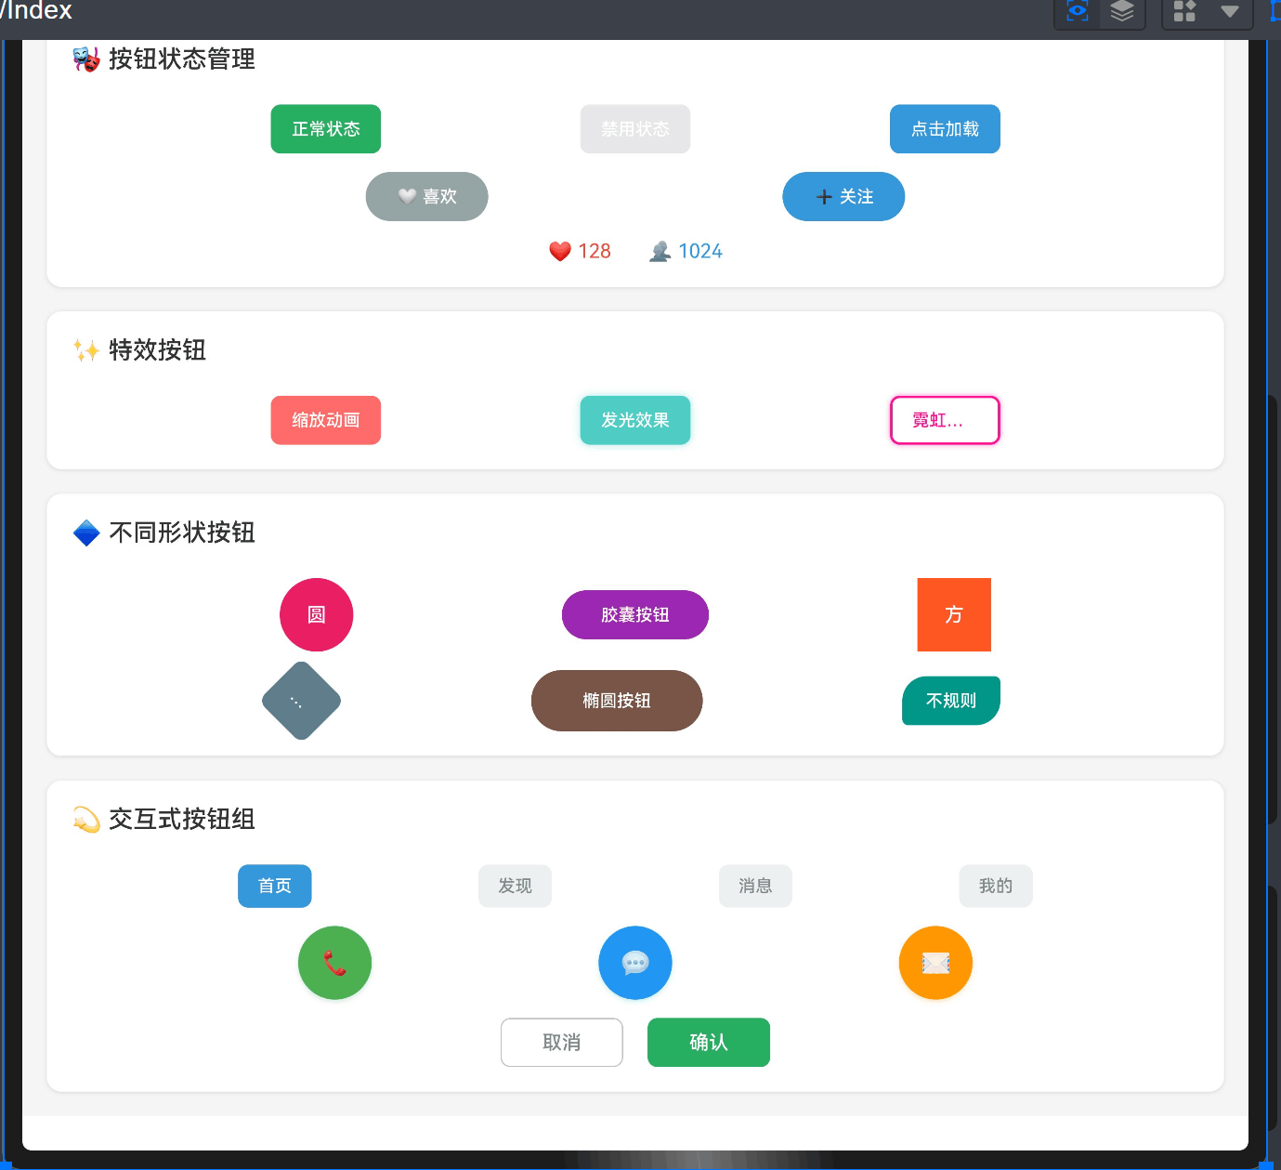Select the 首页 nav tab
The height and width of the screenshot is (1170, 1281).
pos(274,886)
